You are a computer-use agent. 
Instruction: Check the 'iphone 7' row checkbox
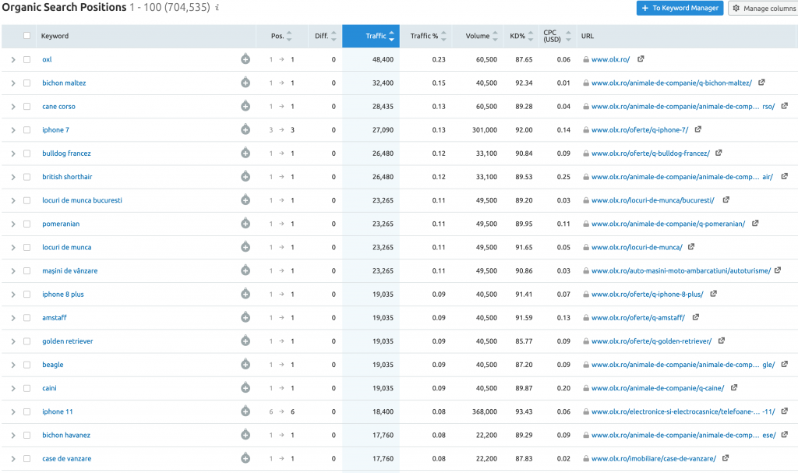point(27,130)
